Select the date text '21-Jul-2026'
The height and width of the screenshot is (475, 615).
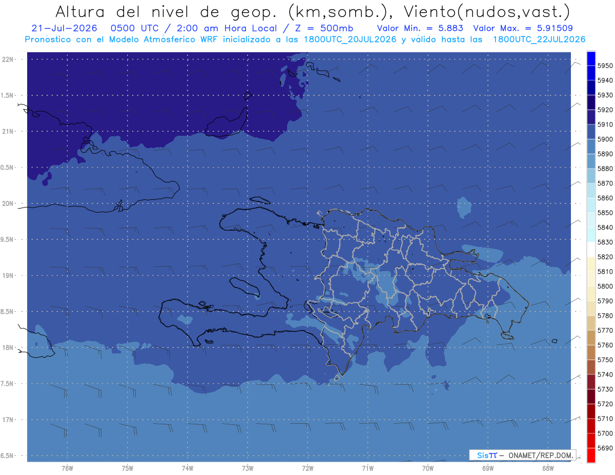pyautogui.click(x=64, y=28)
